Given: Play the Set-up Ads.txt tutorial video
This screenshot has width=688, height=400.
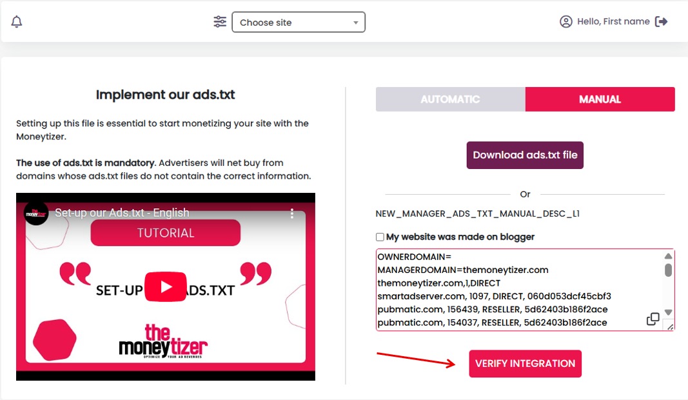Looking at the screenshot, I should [x=166, y=286].
